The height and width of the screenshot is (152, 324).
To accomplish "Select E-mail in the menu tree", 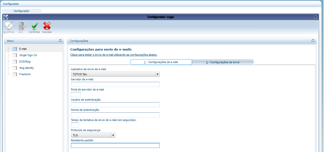I will coord(23,49).
